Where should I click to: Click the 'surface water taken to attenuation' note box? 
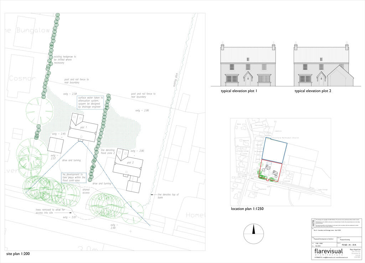[x=90, y=102]
